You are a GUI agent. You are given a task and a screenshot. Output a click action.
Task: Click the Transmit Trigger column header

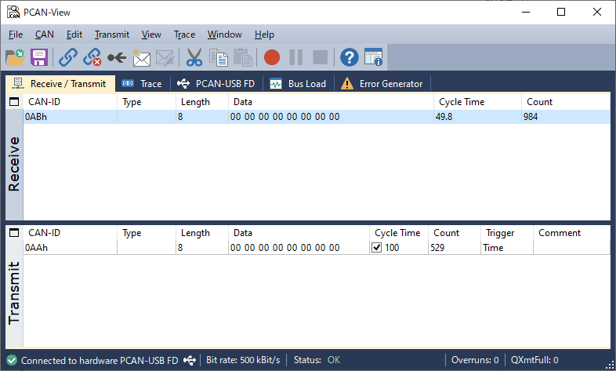[507, 233]
